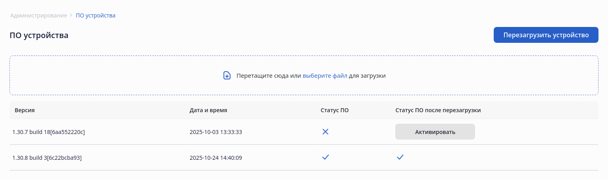Select the ПО устройства breadcrumb item

click(x=96, y=15)
